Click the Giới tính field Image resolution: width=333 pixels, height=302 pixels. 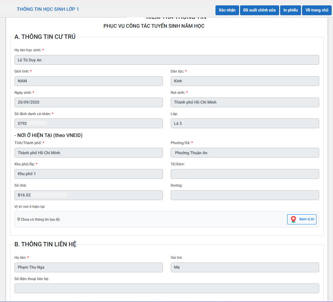[x=89, y=81]
